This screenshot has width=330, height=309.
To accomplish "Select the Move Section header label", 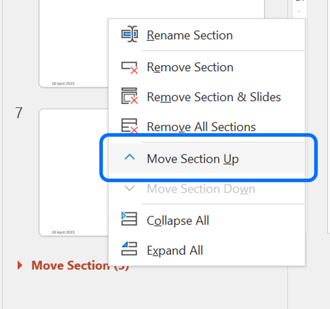I will click(x=70, y=265).
